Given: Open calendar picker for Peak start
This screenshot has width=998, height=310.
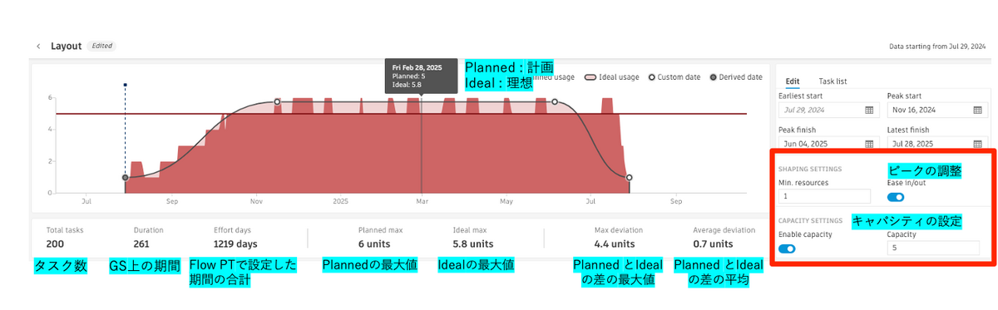Looking at the screenshot, I should pyautogui.click(x=979, y=110).
